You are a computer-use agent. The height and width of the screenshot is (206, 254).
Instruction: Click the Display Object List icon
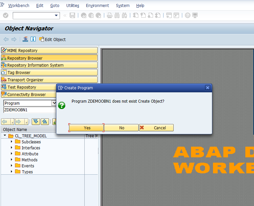[25, 39]
